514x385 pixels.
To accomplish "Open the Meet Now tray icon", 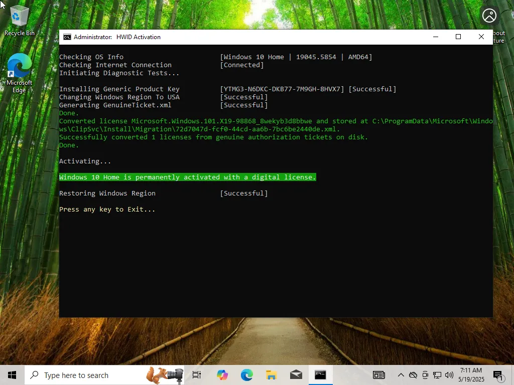I will click(x=425, y=375).
